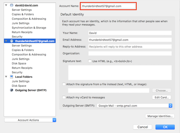Image resolution: width=180 pixels, height=133 pixels.
Task: Open Return Receipts under david@david.com
Action: point(22,32)
